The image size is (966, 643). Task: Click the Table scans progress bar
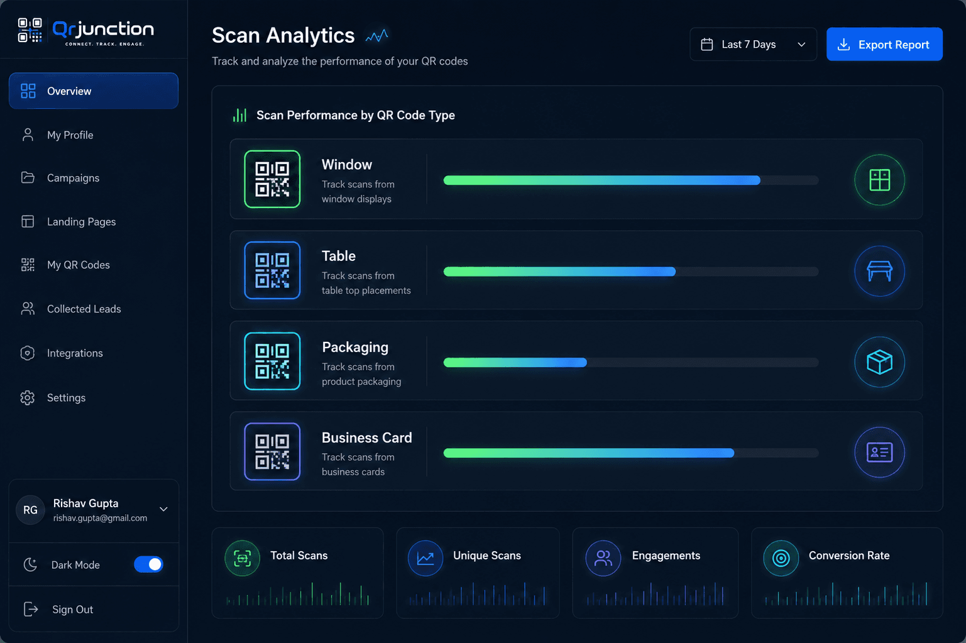click(631, 272)
